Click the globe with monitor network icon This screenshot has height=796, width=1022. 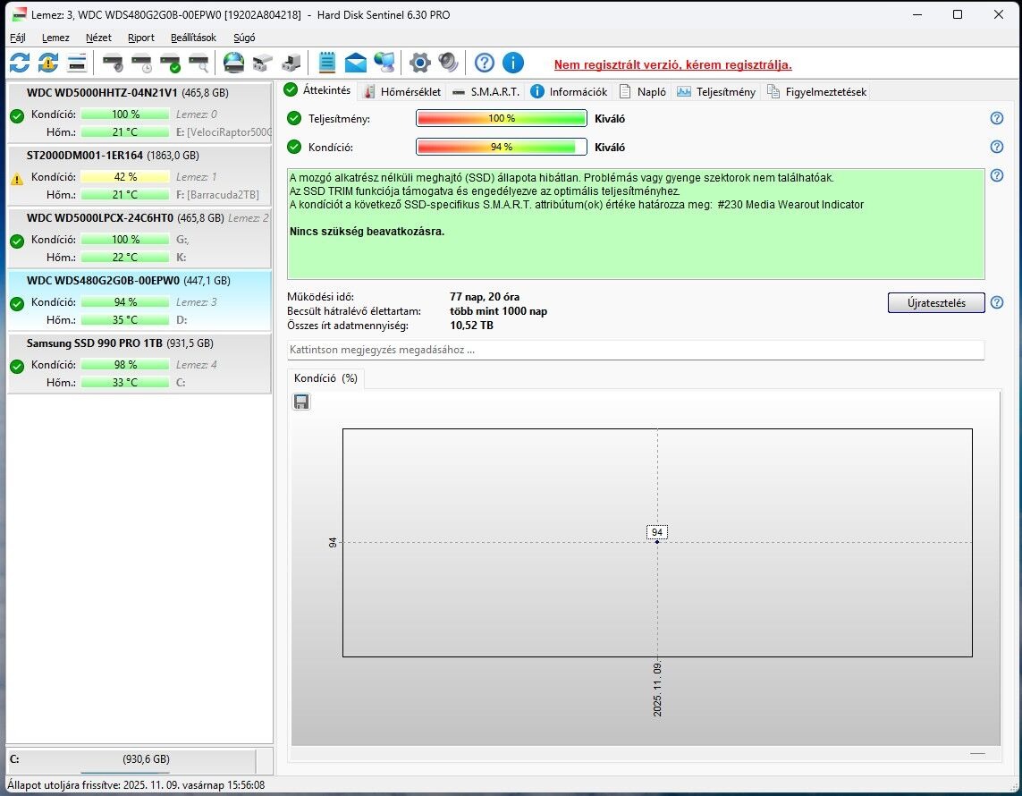point(384,64)
